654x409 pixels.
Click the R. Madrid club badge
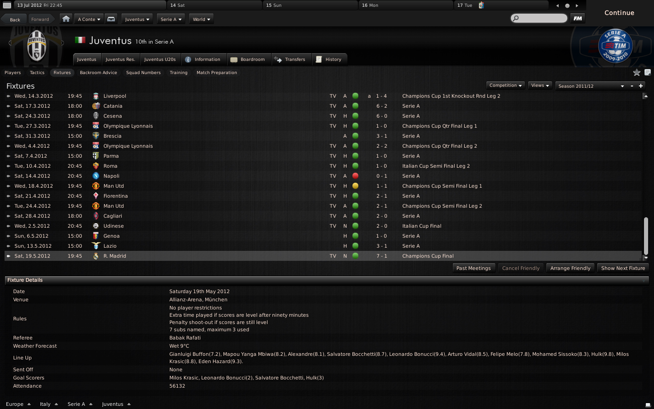tap(96, 256)
